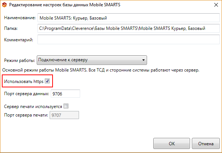Click into the Папка path field
The height and width of the screenshot is (153, 222).
click(129, 28)
